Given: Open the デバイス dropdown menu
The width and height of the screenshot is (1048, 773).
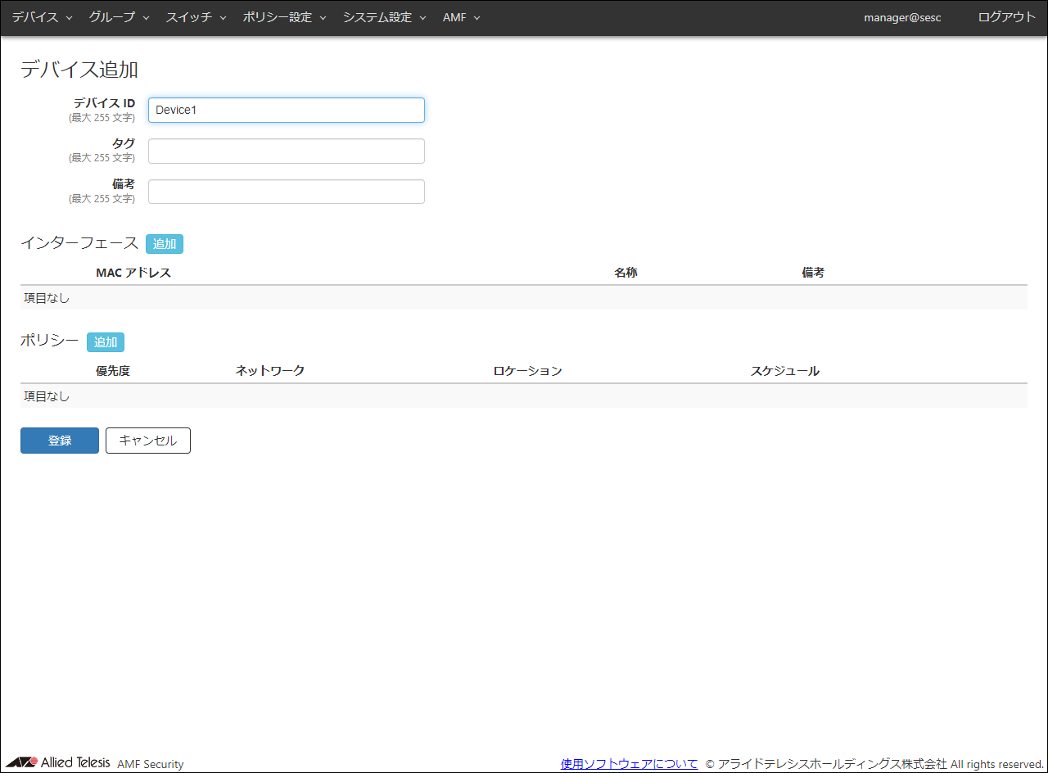Looking at the screenshot, I should 42,17.
